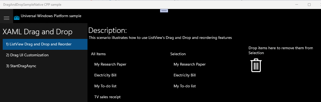
Task: Select My Research Paper in All Items
Action: pyautogui.click(x=110, y=64)
